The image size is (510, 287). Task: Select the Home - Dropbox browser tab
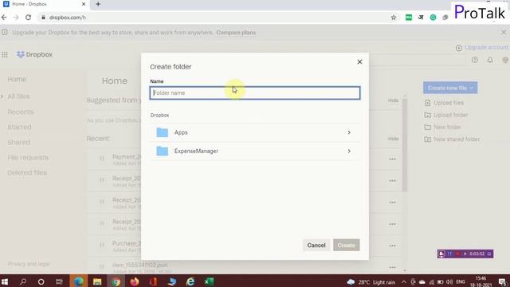(x=45, y=4)
